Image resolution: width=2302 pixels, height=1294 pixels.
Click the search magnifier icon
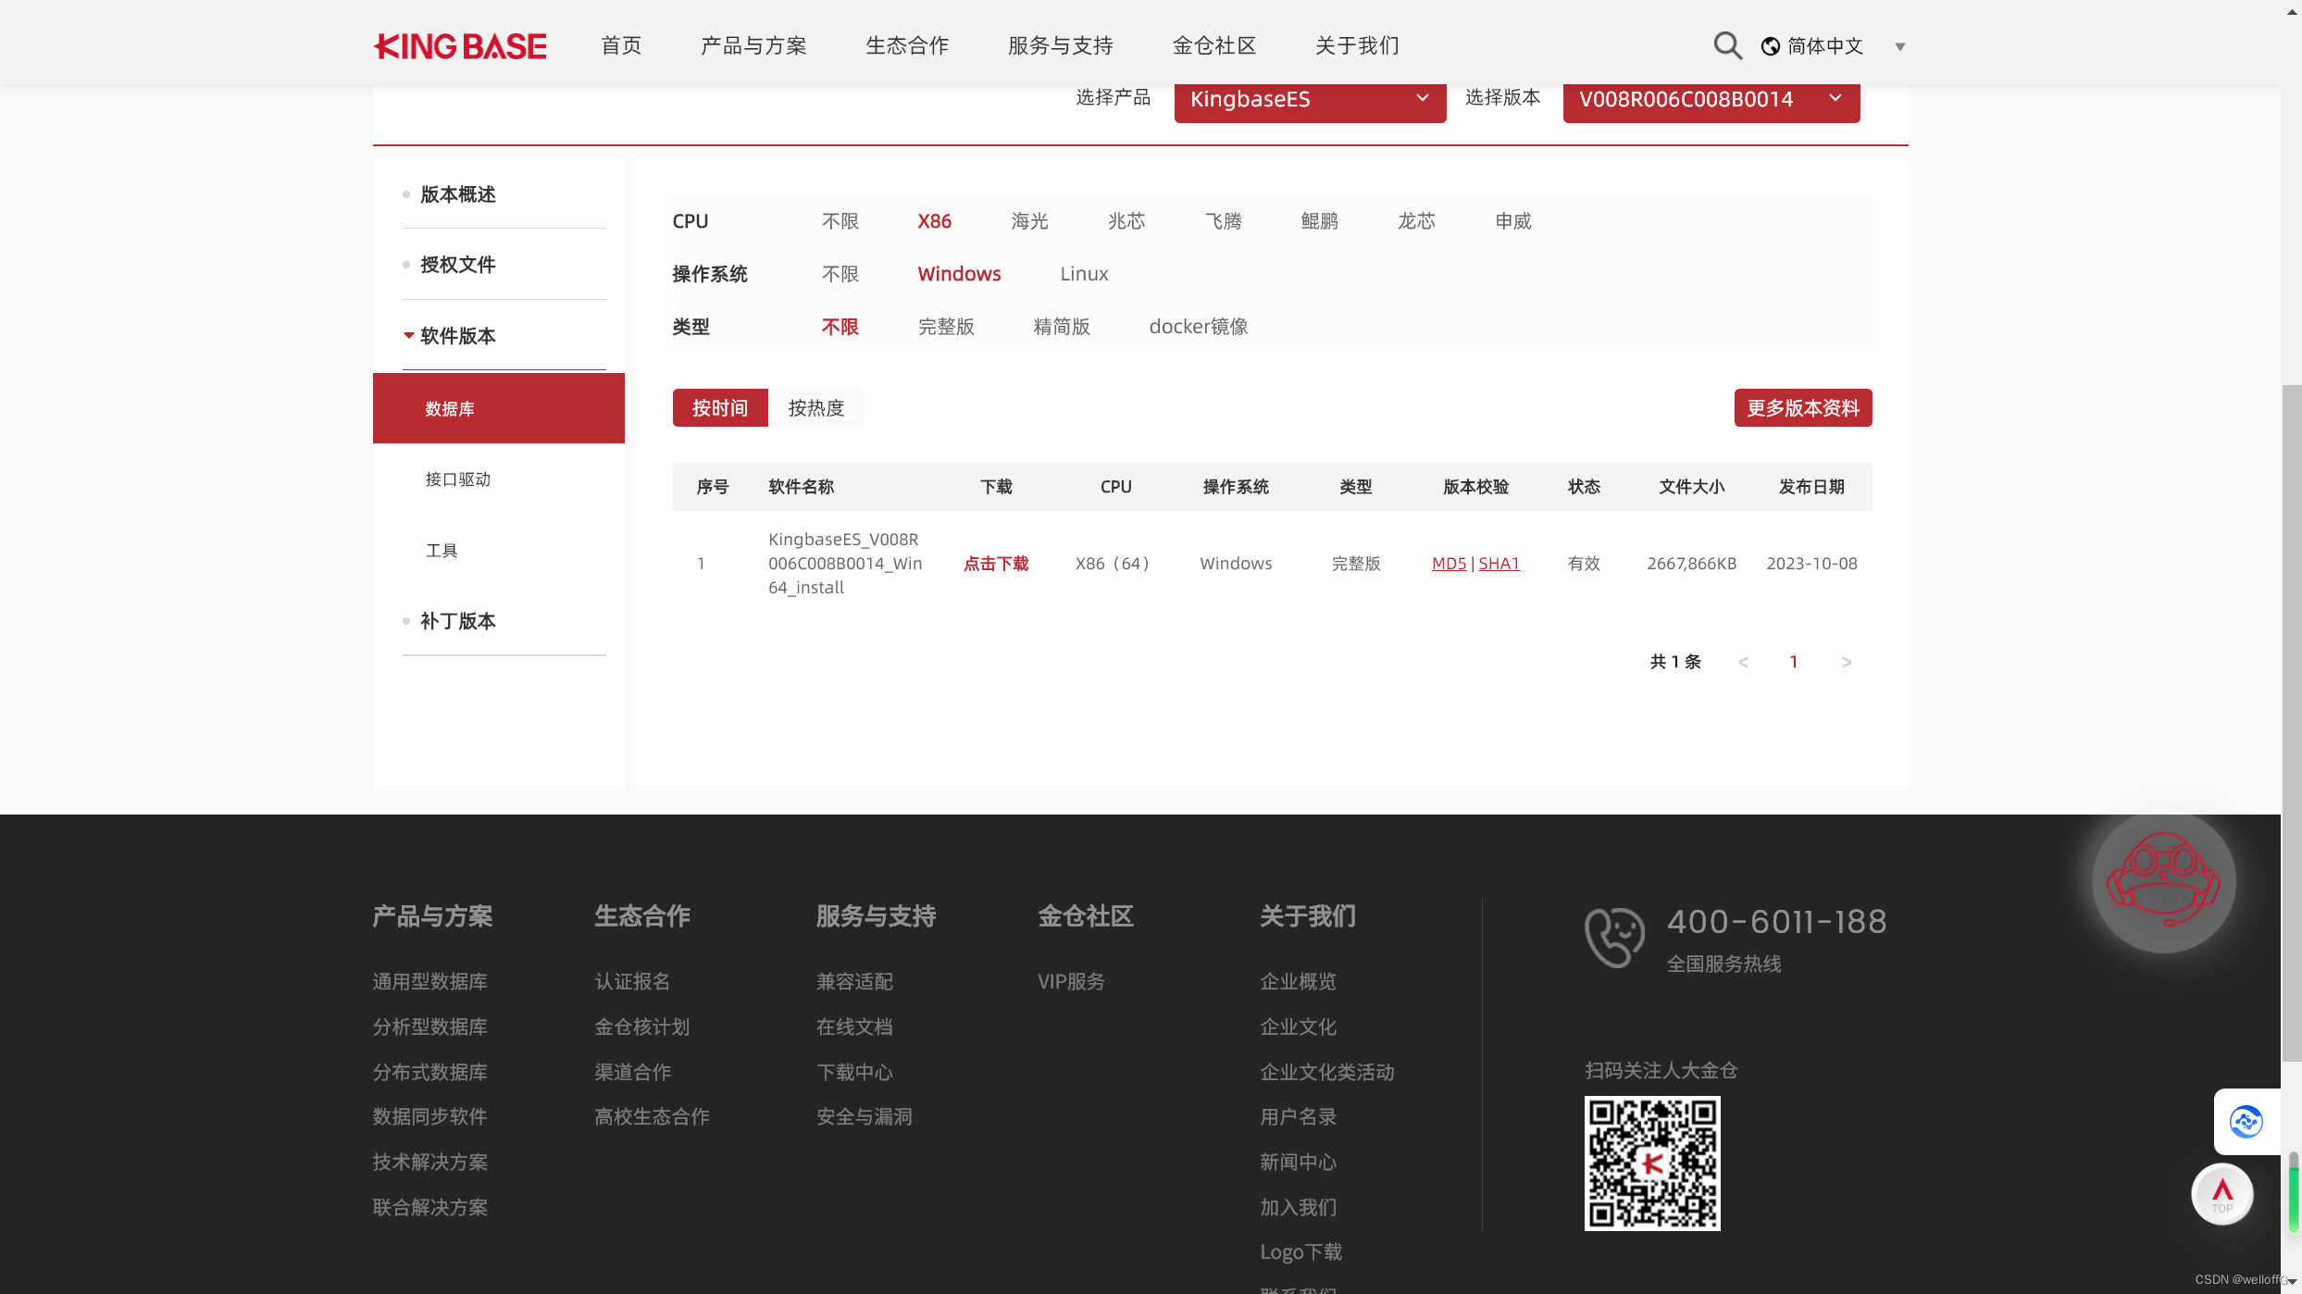[1727, 45]
